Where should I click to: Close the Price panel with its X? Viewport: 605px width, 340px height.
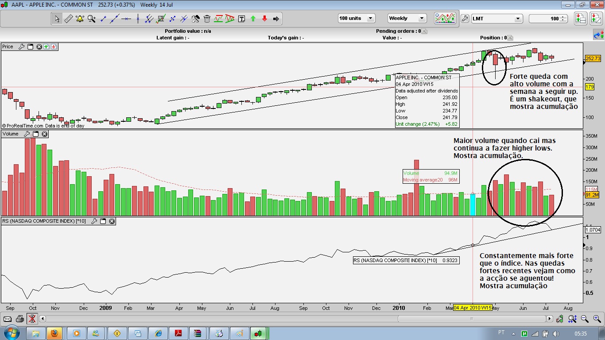point(39,46)
